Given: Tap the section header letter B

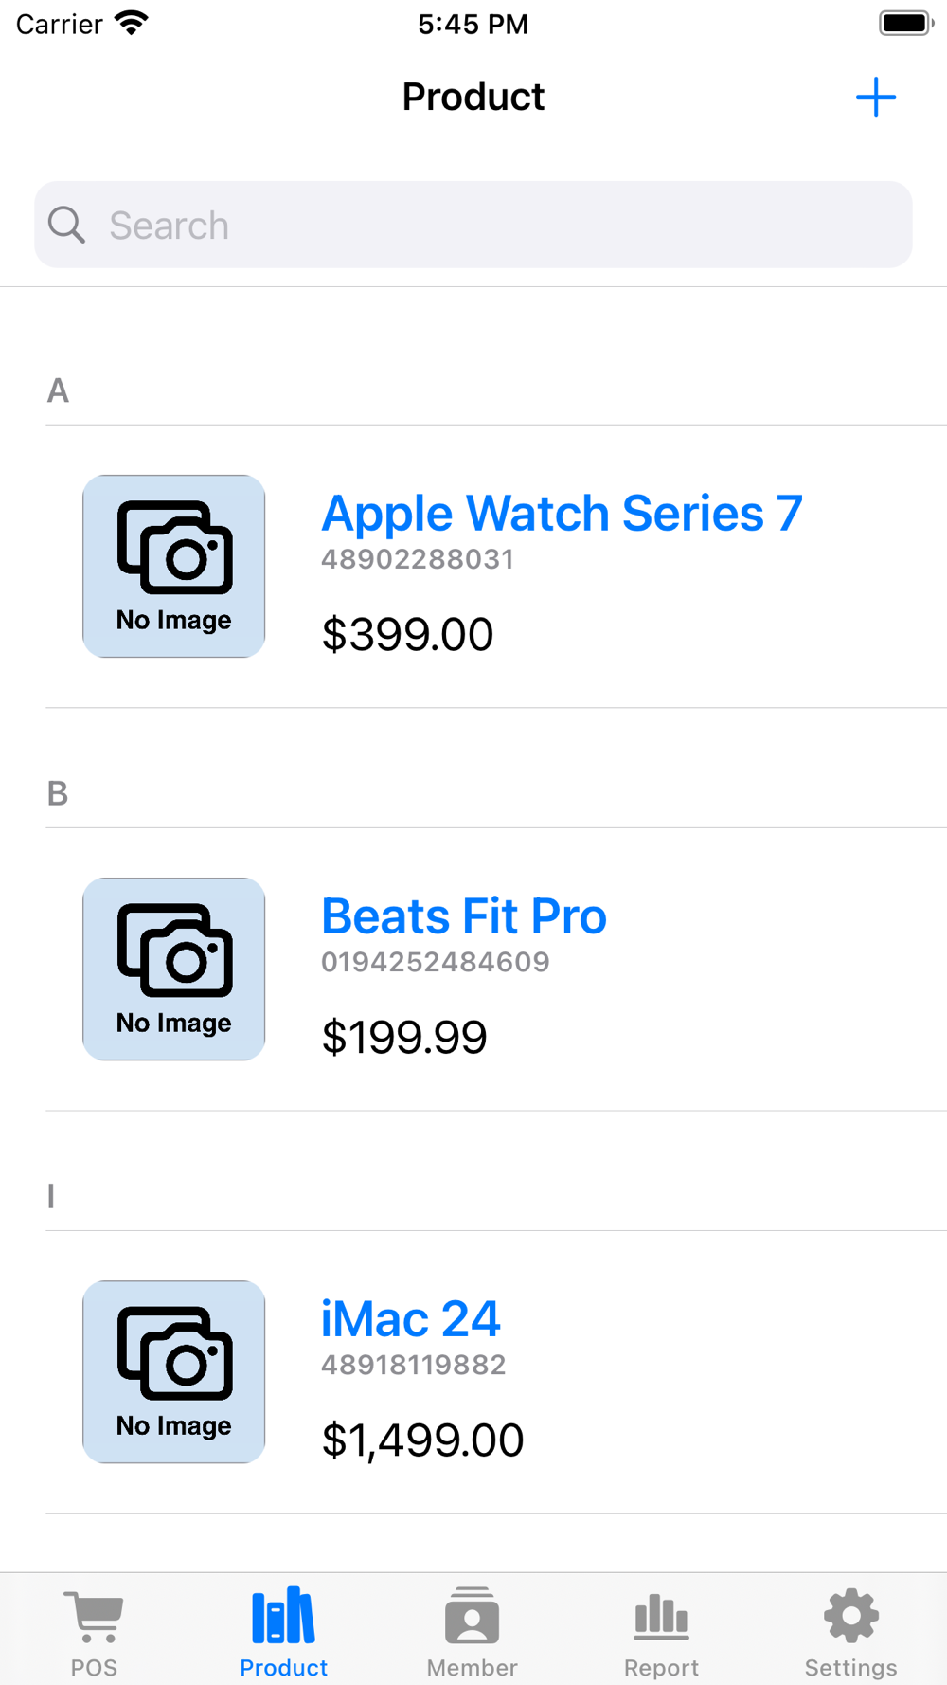Looking at the screenshot, I should coord(58,793).
